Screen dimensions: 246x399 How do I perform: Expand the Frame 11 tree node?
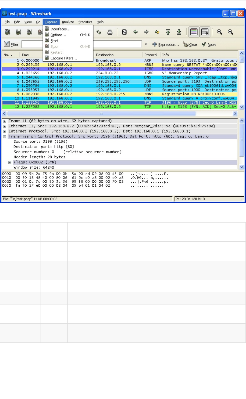[x=5, y=121]
